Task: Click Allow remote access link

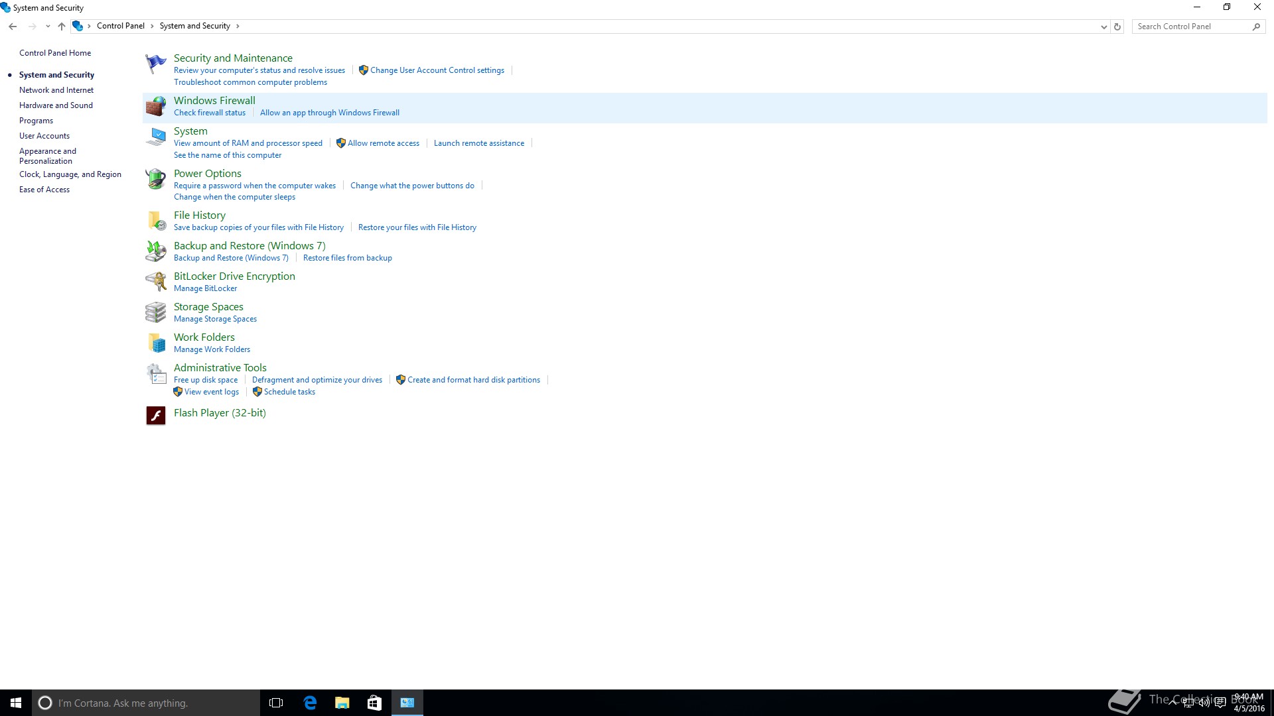Action: click(x=384, y=143)
